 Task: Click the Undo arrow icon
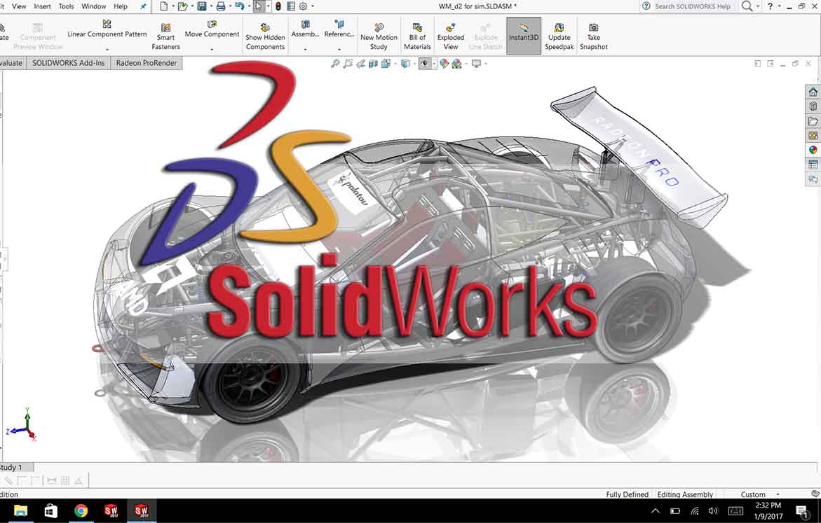240,6
